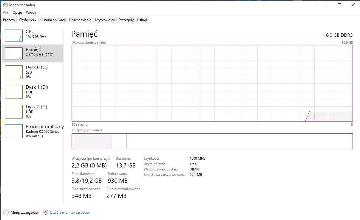Click the DIMM form factor value

pyautogui.click(x=194, y=169)
